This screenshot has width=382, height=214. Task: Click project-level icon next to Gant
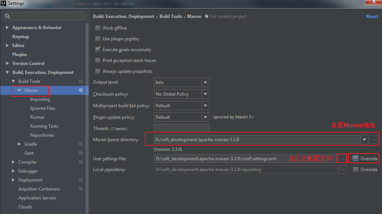[x=81, y=153]
